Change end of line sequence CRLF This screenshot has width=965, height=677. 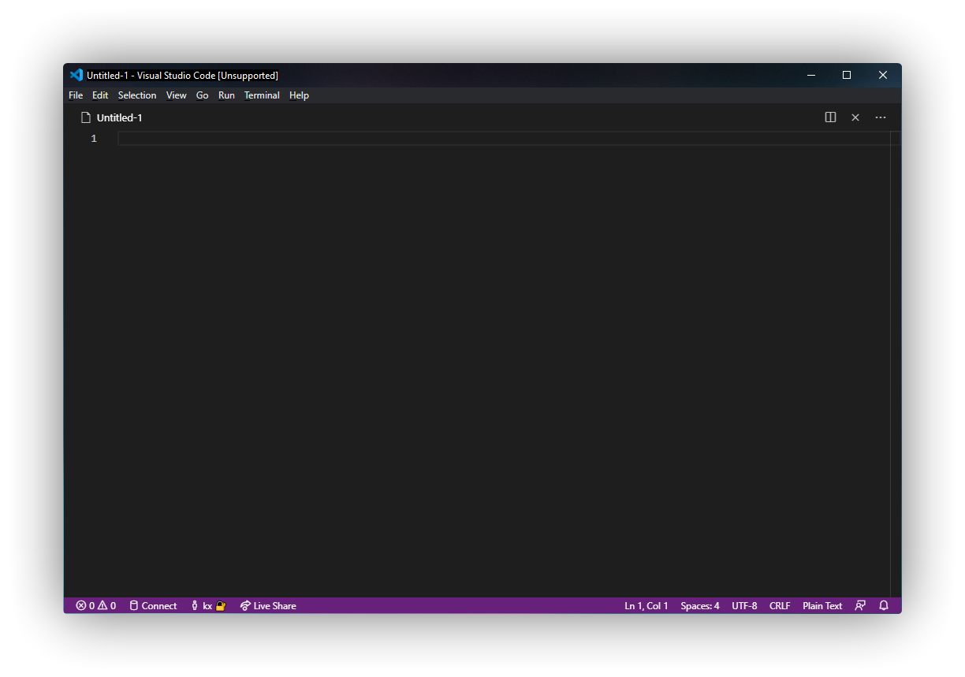[x=780, y=606]
